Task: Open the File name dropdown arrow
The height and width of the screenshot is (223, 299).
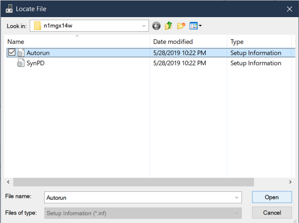Action: pos(236,197)
